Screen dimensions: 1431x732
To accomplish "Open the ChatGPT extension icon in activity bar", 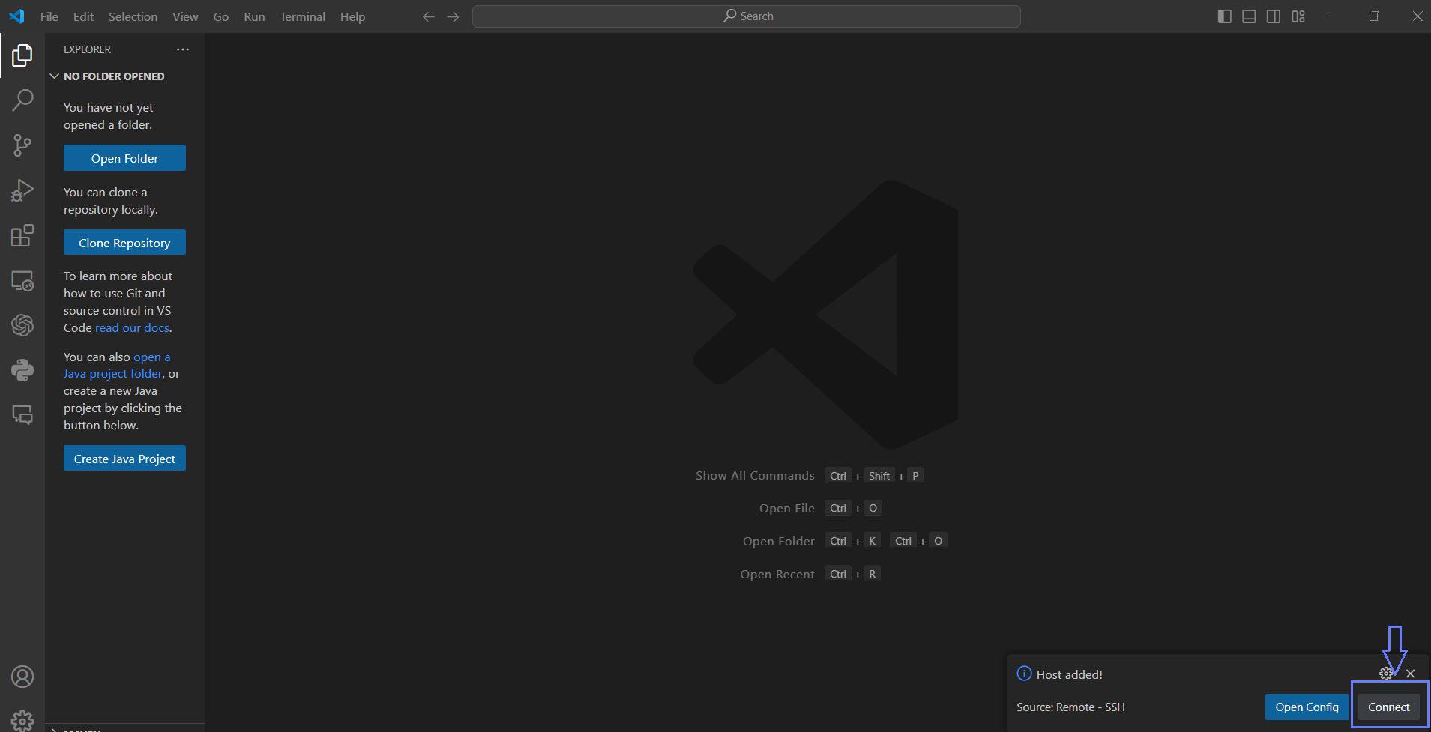I will 22,325.
